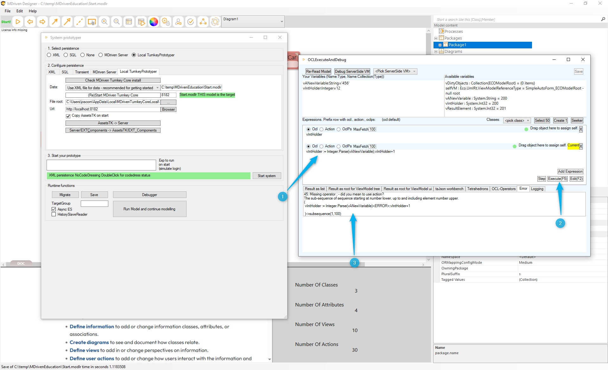Toggle Copy AssetsTK on start checkbox
608x370 pixels.
tap(68, 116)
